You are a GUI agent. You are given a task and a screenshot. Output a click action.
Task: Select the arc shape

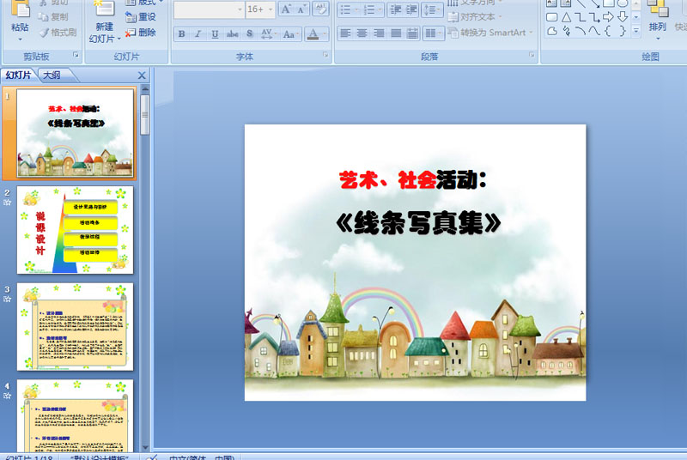(x=581, y=31)
